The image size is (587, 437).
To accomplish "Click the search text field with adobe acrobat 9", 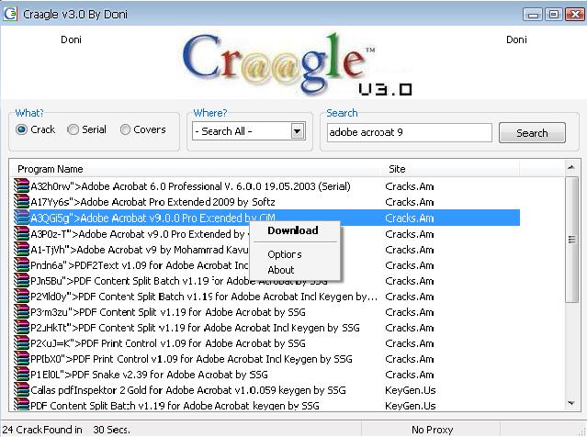I will [409, 132].
